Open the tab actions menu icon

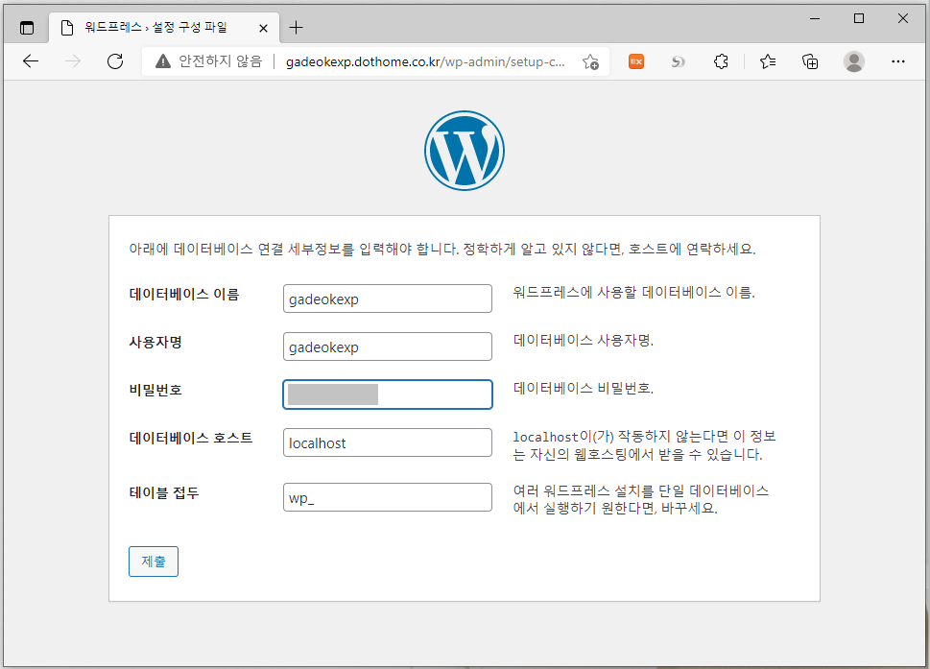(27, 27)
